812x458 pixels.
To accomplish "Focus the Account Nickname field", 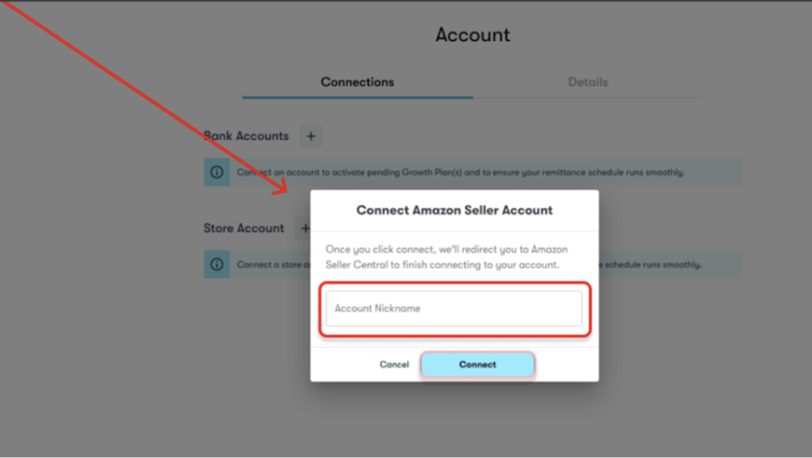I will pyautogui.click(x=454, y=308).
